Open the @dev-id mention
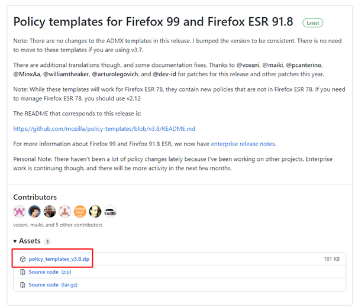 coord(164,75)
